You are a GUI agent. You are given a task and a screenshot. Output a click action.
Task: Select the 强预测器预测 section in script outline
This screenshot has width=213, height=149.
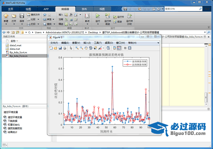pos(15,128)
